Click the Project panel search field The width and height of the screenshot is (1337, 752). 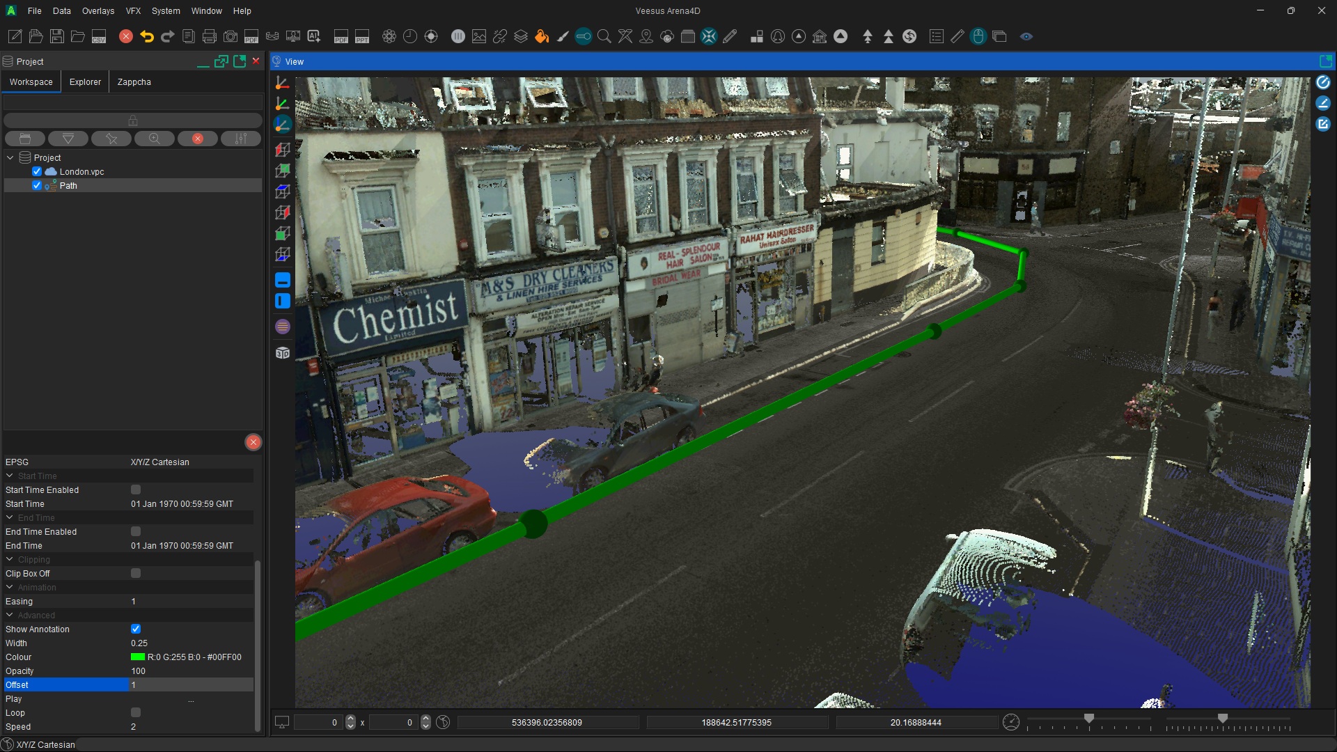133,103
